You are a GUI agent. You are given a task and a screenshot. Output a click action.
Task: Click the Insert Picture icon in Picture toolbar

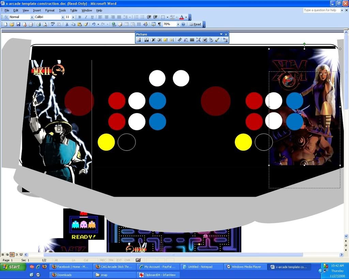click(x=139, y=40)
